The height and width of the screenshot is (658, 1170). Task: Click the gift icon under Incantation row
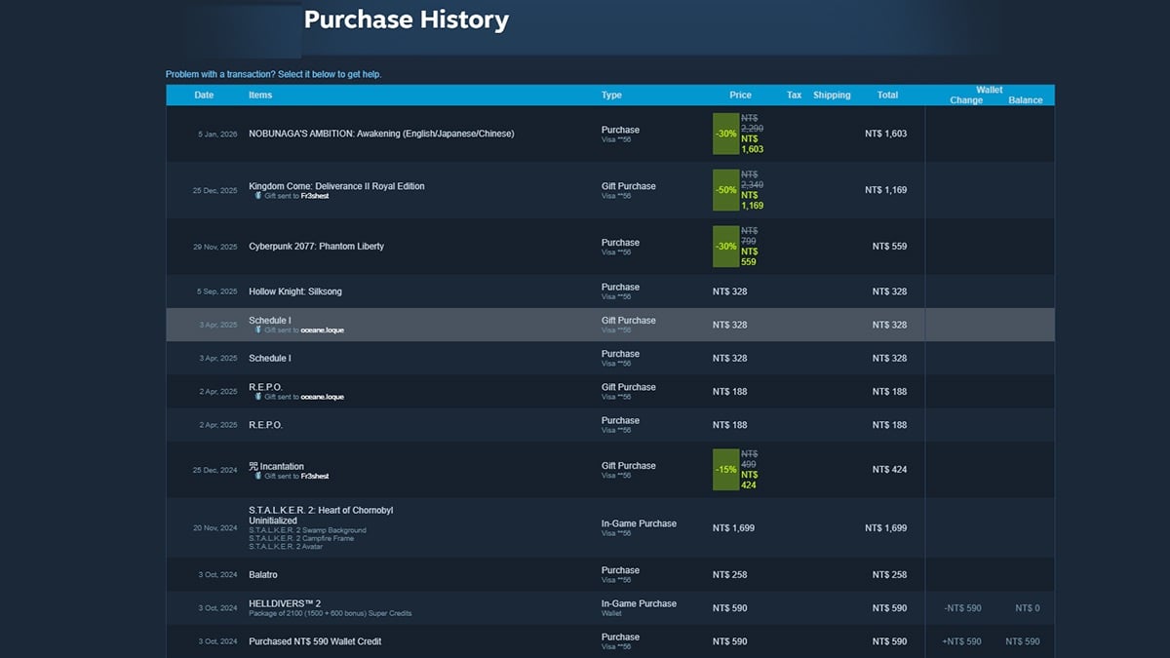coord(258,477)
